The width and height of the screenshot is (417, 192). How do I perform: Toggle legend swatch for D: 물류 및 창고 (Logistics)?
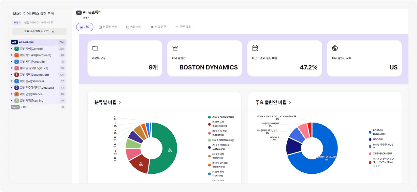coord(209,133)
